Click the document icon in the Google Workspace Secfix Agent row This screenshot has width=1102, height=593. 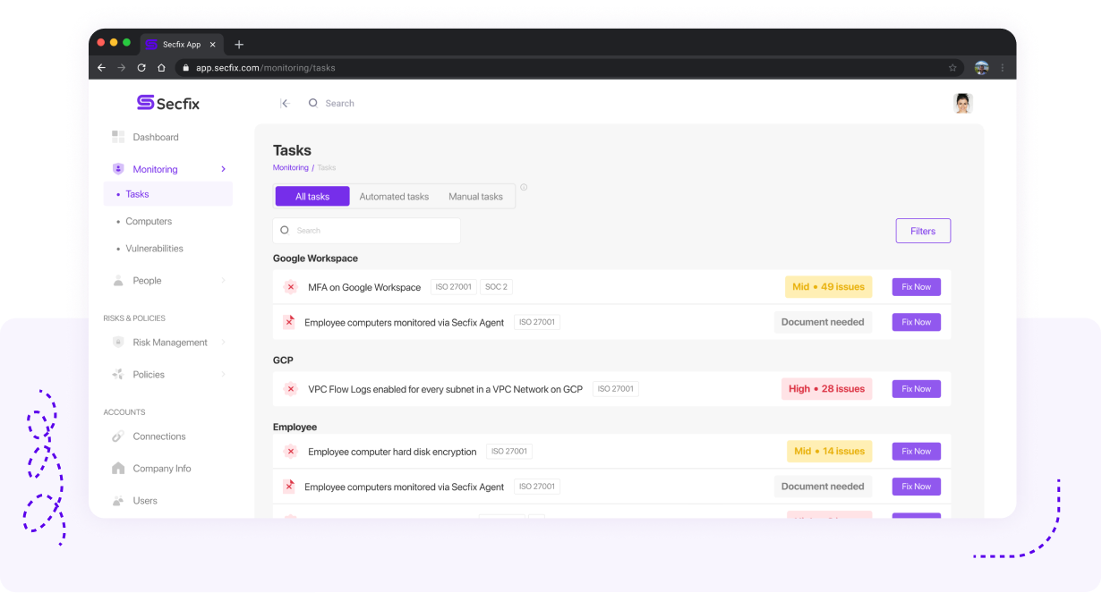pyautogui.click(x=289, y=322)
